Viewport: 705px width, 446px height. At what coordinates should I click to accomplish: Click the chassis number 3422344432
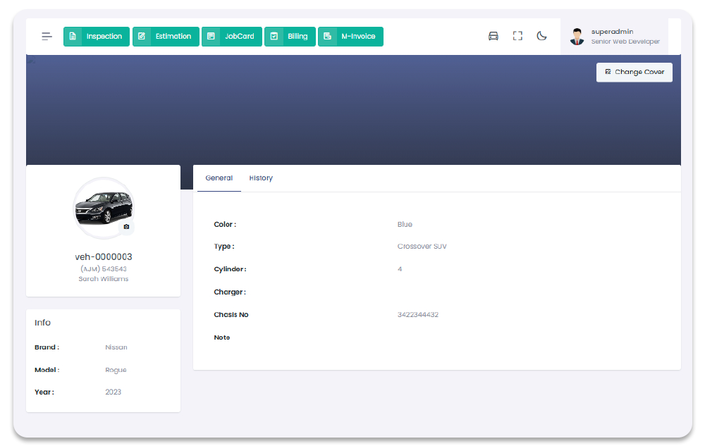(x=418, y=315)
